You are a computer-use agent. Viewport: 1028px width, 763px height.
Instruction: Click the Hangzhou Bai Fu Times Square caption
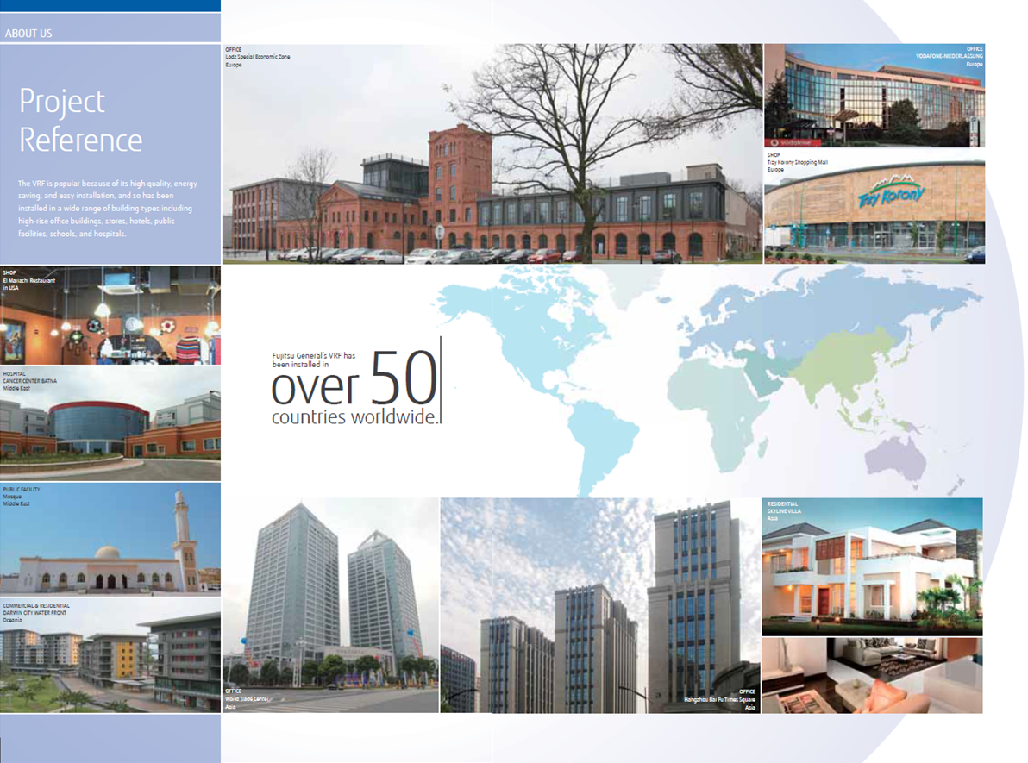pyautogui.click(x=719, y=699)
